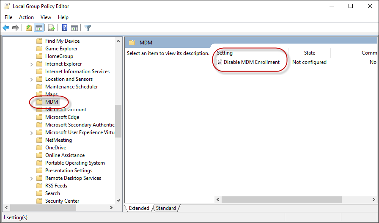The image size is (379, 223).
Task: Click the Forward arrow in the toolbar
Action: 16,28
